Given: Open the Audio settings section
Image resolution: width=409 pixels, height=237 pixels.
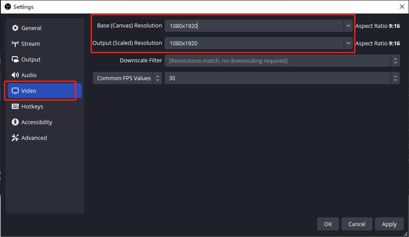Looking at the screenshot, I should pyautogui.click(x=45, y=75).
